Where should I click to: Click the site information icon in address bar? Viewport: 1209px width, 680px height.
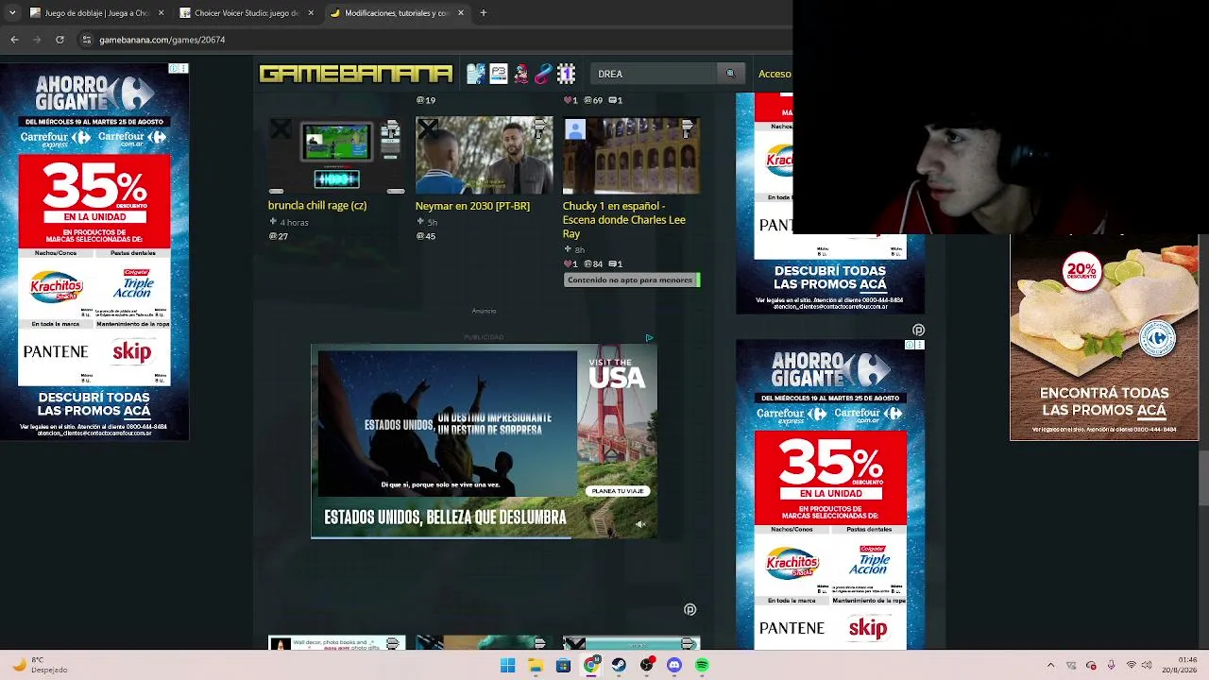coord(86,40)
